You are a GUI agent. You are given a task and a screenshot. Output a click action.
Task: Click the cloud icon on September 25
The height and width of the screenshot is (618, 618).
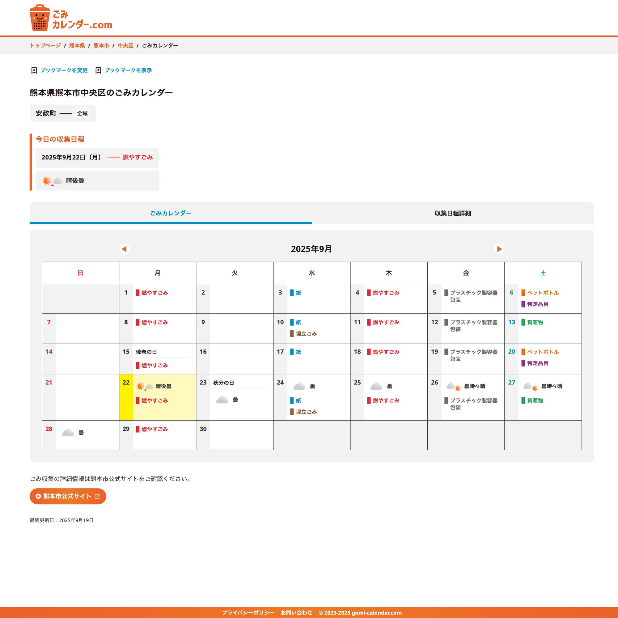376,387
